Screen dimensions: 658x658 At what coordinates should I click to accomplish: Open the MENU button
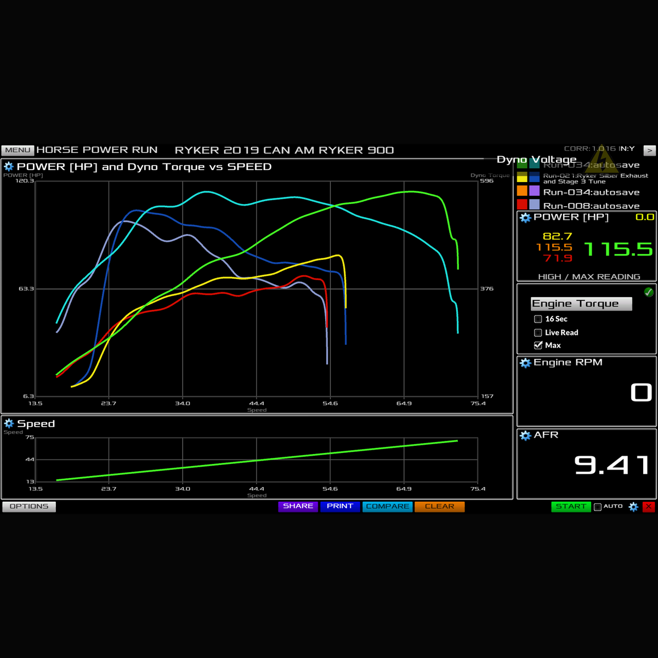pyautogui.click(x=18, y=150)
